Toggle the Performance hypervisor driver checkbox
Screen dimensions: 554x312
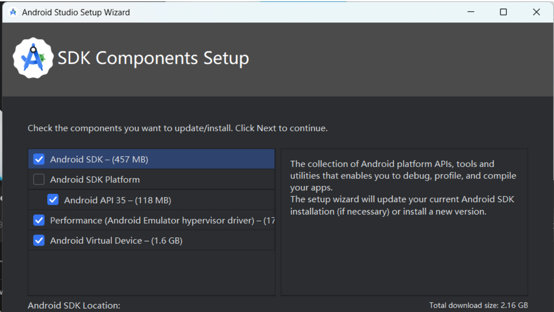coord(39,220)
